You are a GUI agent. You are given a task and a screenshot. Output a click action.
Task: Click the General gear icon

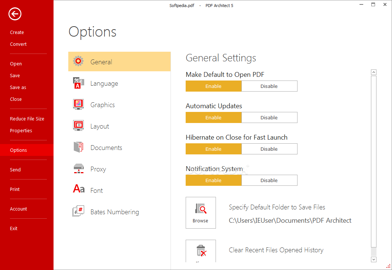(x=78, y=61)
